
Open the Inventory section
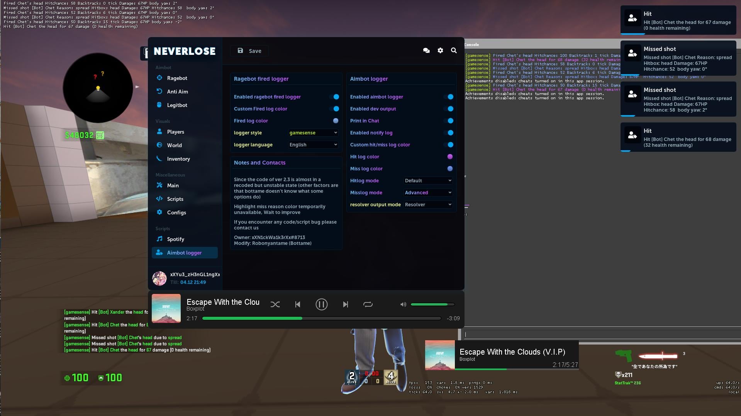(x=159, y=159)
